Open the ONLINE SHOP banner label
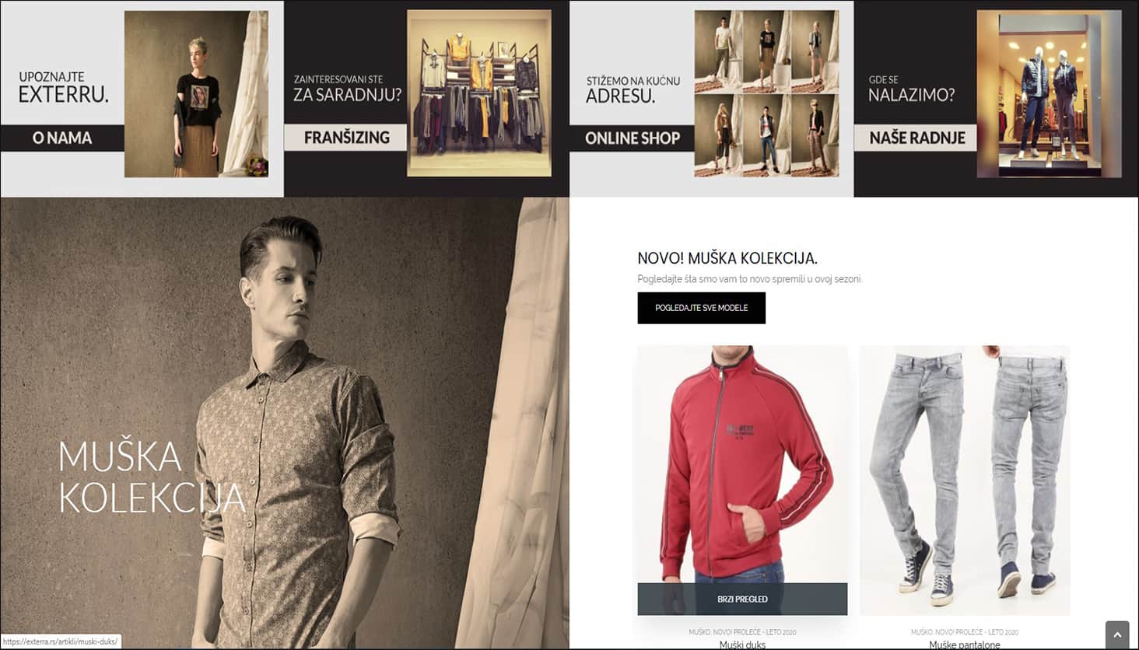The image size is (1139, 650). pos(632,138)
